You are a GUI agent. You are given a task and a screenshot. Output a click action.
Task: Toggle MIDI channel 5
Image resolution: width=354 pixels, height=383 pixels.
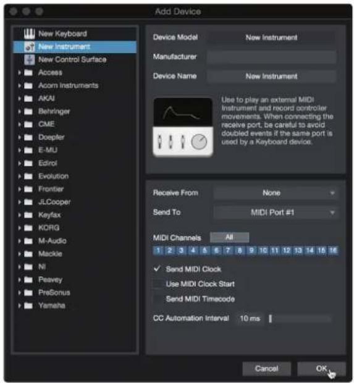point(204,250)
